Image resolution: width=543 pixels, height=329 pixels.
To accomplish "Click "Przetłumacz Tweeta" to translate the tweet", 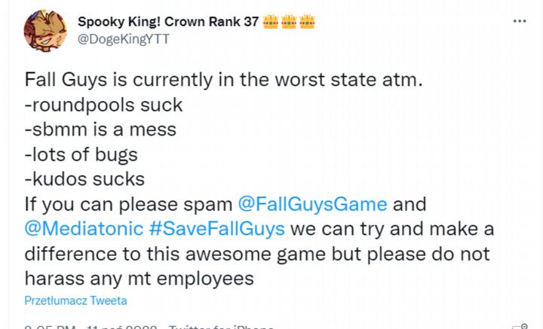I will coord(75,300).
